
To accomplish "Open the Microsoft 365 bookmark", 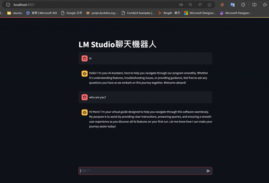I will tap(42, 13).
